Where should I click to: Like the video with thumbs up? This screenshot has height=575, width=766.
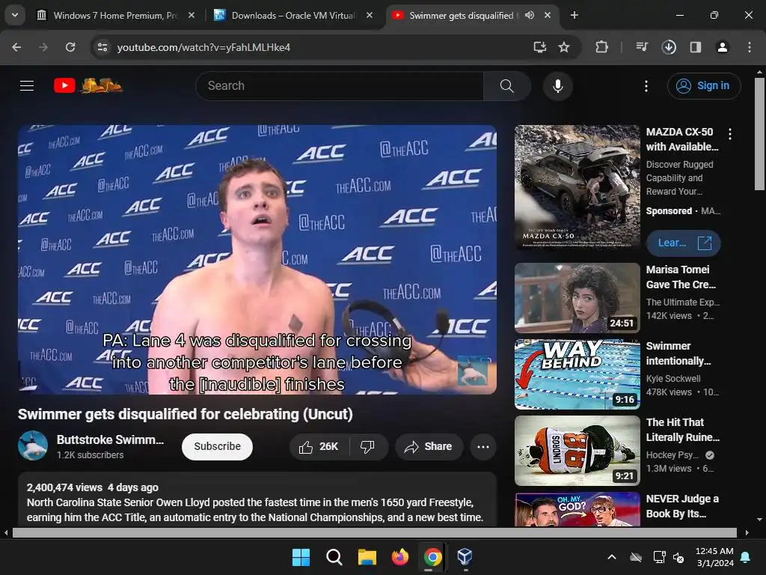click(319, 446)
